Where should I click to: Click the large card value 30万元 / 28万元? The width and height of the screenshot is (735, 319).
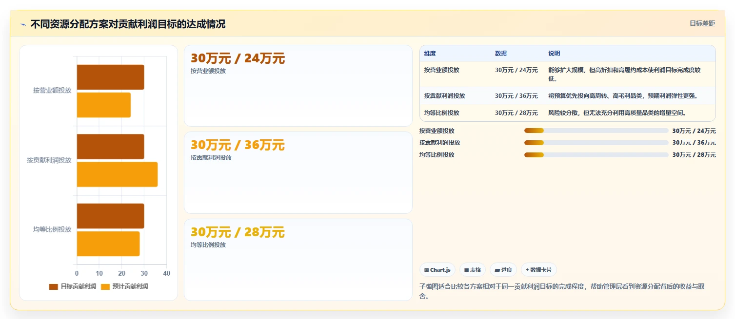238,232
